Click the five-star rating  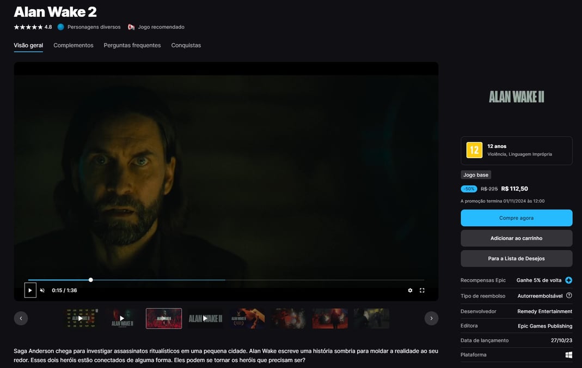click(x=28, y=27)
